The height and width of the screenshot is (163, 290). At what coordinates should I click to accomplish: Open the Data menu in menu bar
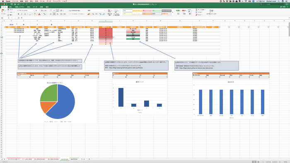point(48,1)
